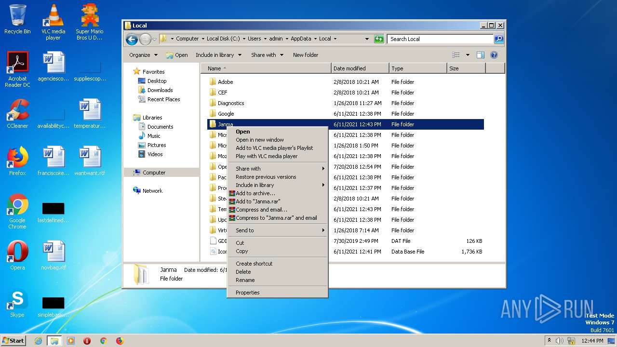Open Internet Explorer from taskbar
This screenshot has height=347, width=617.
[38, 341]
